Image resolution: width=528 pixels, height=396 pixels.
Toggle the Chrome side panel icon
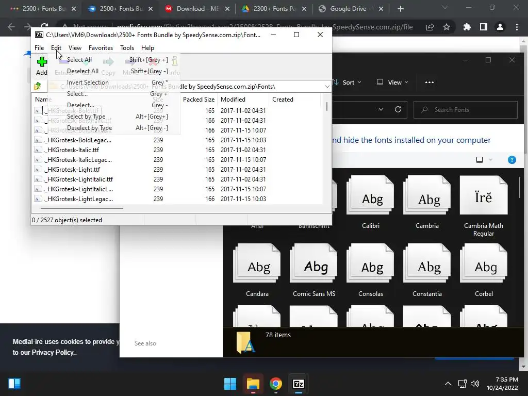coord(484,27)
